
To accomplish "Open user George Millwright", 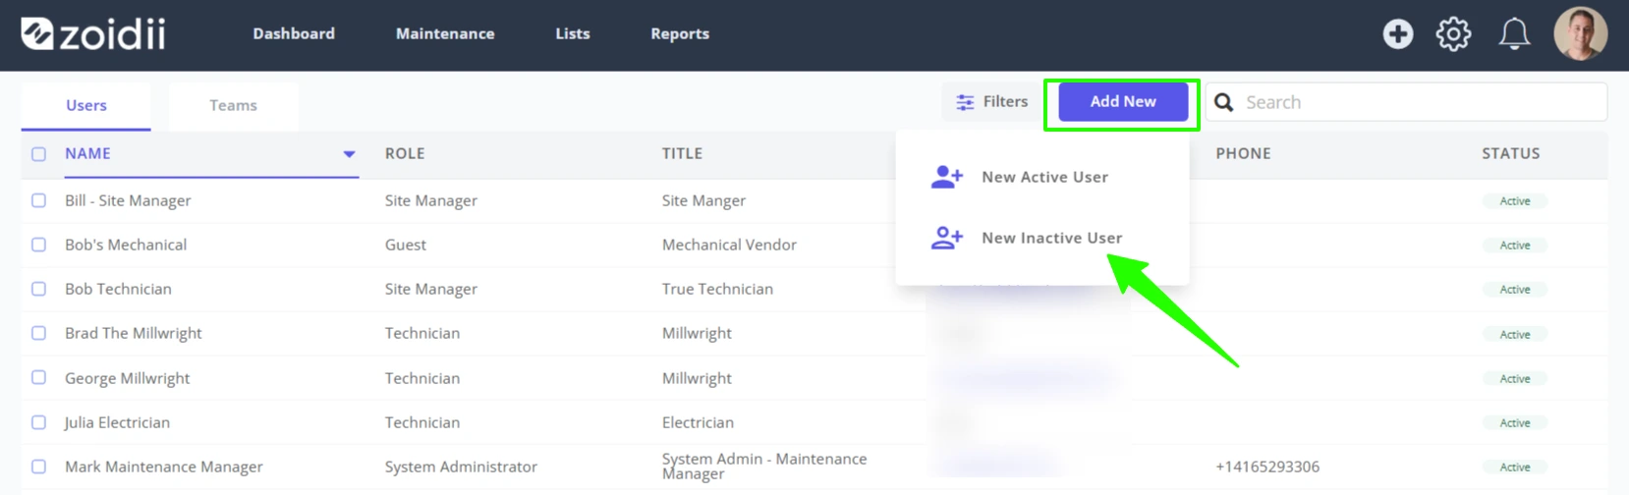I will pos(127,378).
